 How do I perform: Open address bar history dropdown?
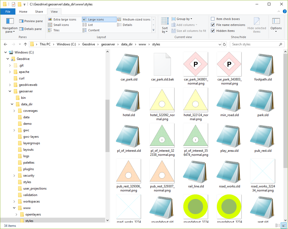coord(220,44)
